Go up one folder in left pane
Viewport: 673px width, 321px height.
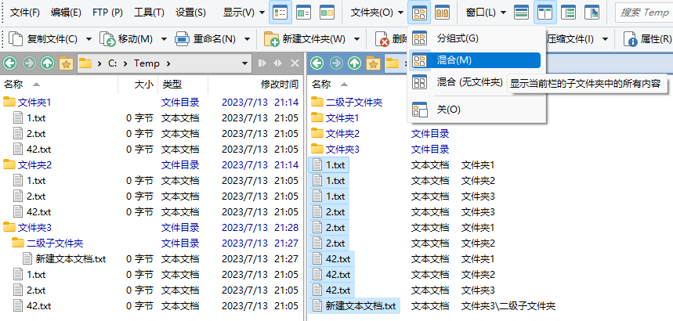pyautogui.click(x=47, y=63)
